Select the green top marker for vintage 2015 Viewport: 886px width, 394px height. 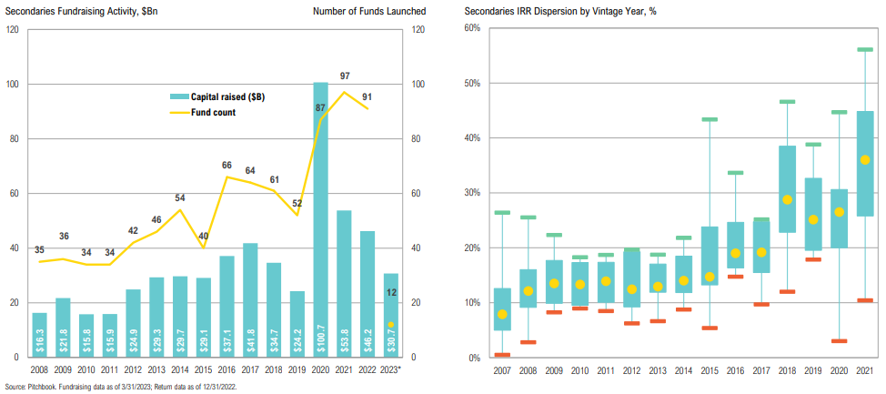[x=710, y=119]
